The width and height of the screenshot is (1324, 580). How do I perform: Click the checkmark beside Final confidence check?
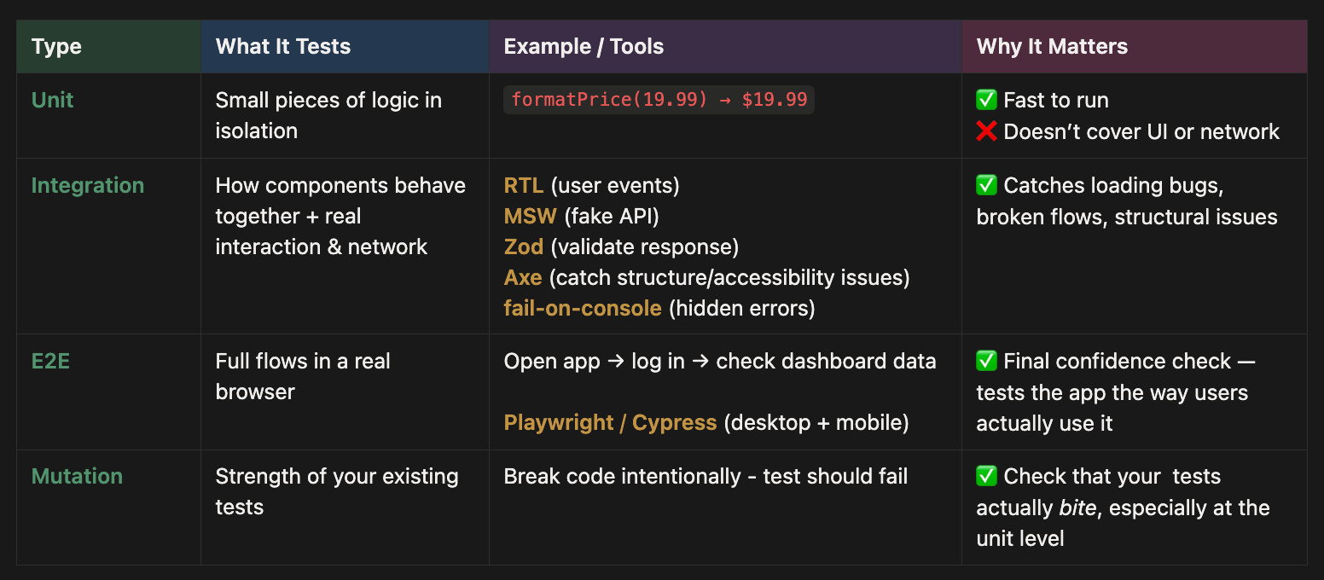[986, 362]
